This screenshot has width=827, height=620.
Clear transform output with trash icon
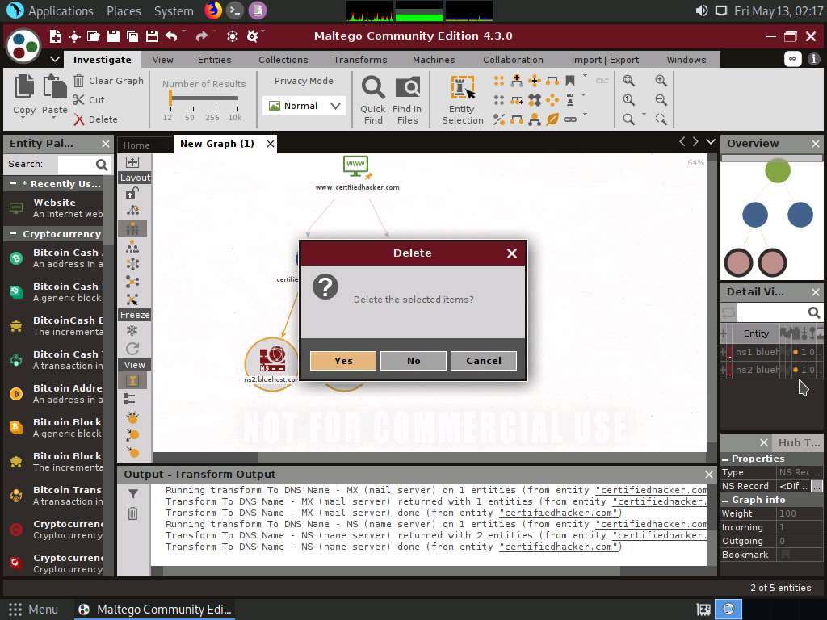coord(133,513)
